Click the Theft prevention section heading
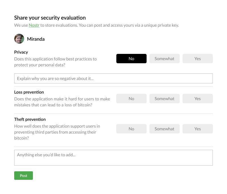 point(30,119)
